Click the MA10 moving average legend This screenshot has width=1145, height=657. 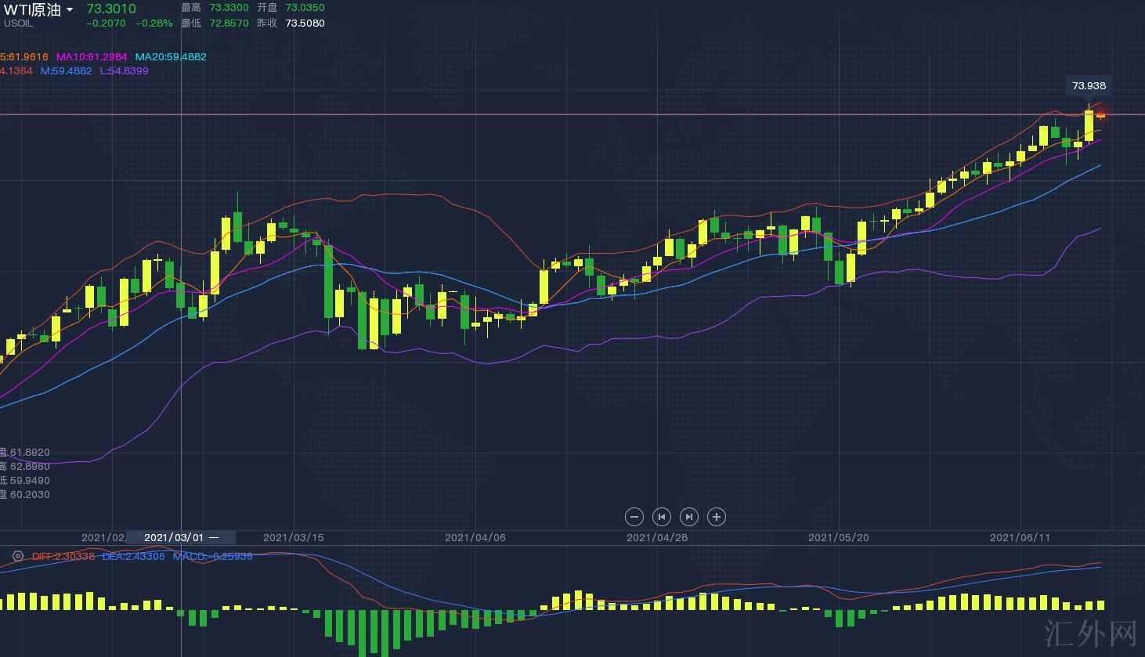click(x=91, y=57)
